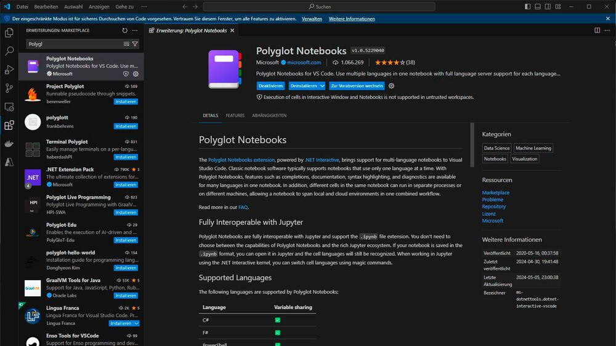Open Weitere Informationen link in banner
616x346 pixels.
point(352,19)
